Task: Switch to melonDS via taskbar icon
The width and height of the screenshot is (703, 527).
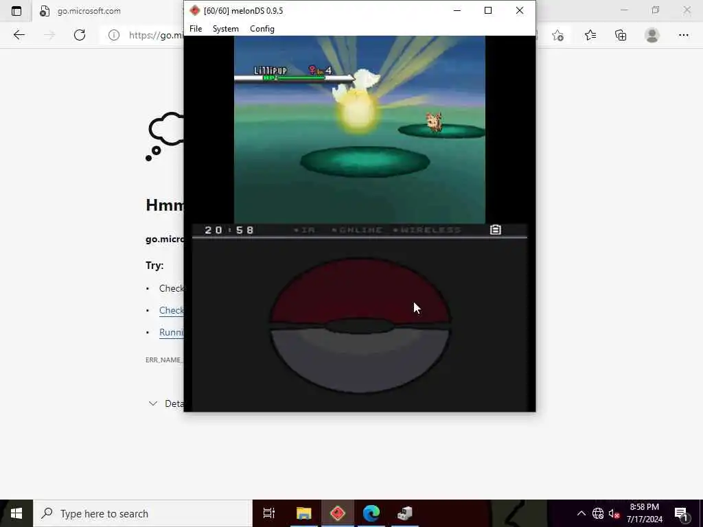Action: (338, 513)
